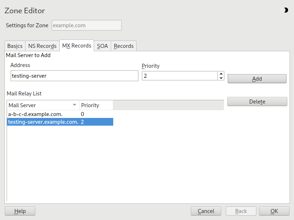Click the Settings for Zone field
The height and width of the screenshot is (220, 294).
(x=87, y=25)
